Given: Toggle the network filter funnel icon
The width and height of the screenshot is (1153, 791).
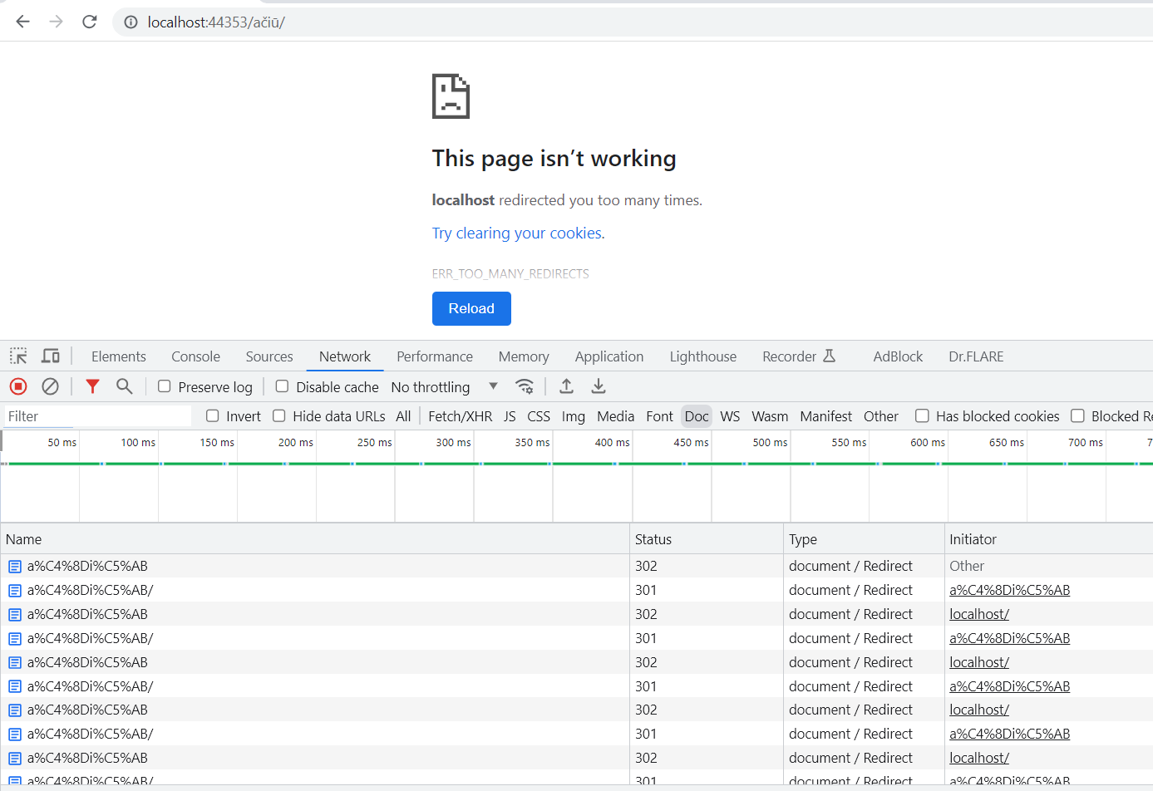Looking at the screenshot, I should point(92,386).
